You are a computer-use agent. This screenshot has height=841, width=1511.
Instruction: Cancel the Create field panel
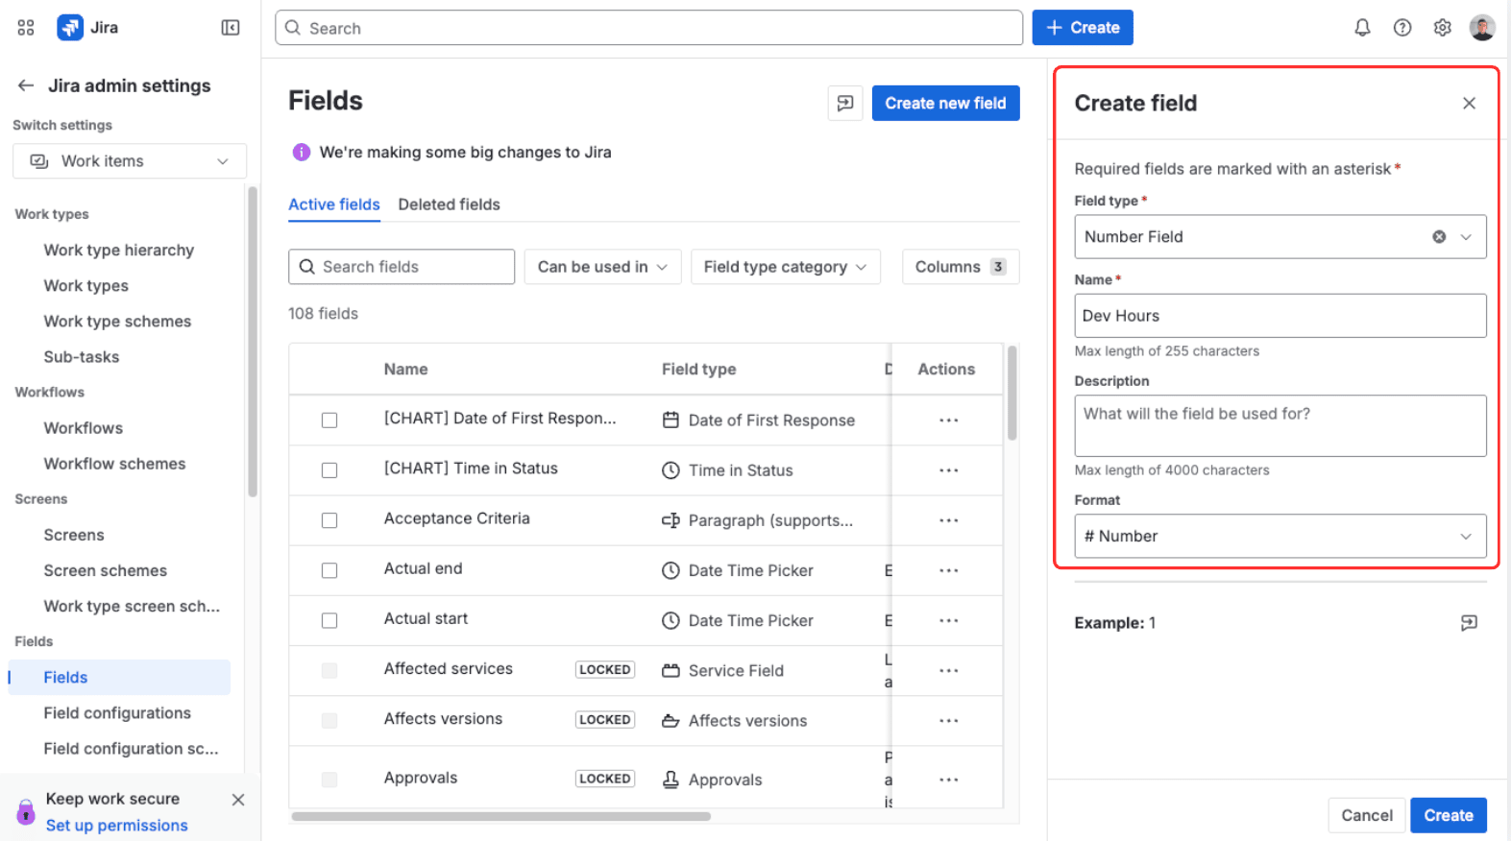pos(1366,815)
